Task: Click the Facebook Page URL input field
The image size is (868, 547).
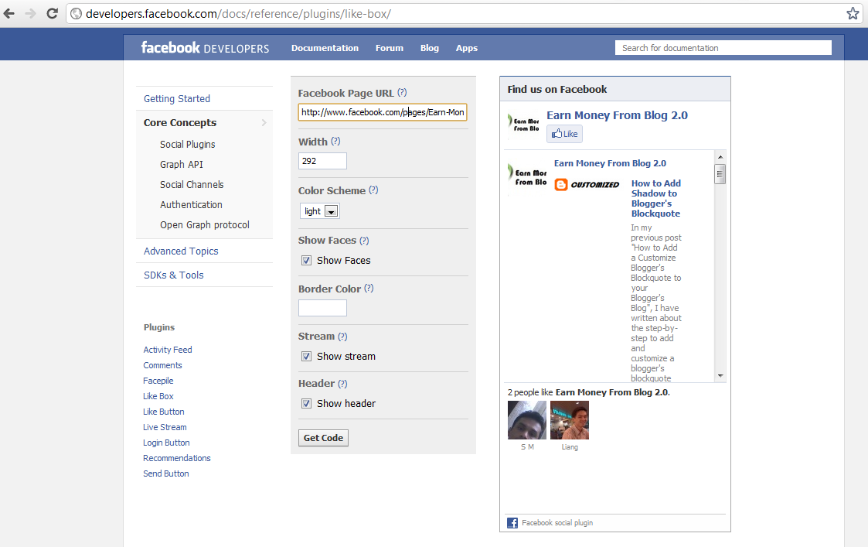Action: point(382,112)
